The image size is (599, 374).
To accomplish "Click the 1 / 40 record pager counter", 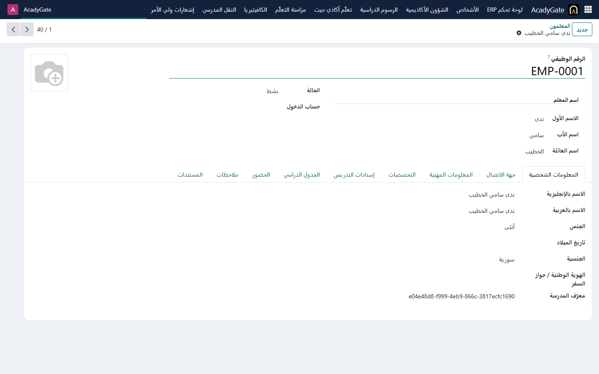I will point(45,30).
